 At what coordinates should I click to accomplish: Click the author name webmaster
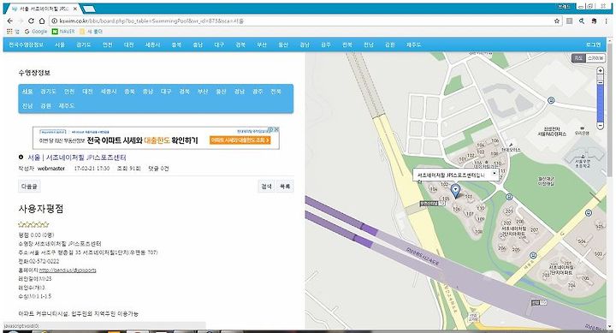51,169
